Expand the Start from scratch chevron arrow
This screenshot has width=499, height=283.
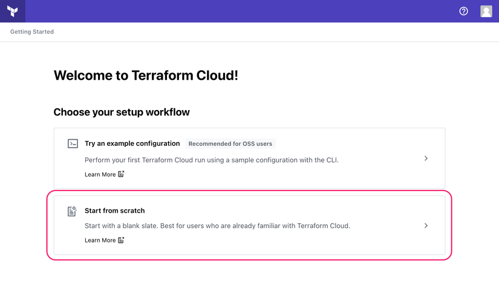[x=426, y=226]
